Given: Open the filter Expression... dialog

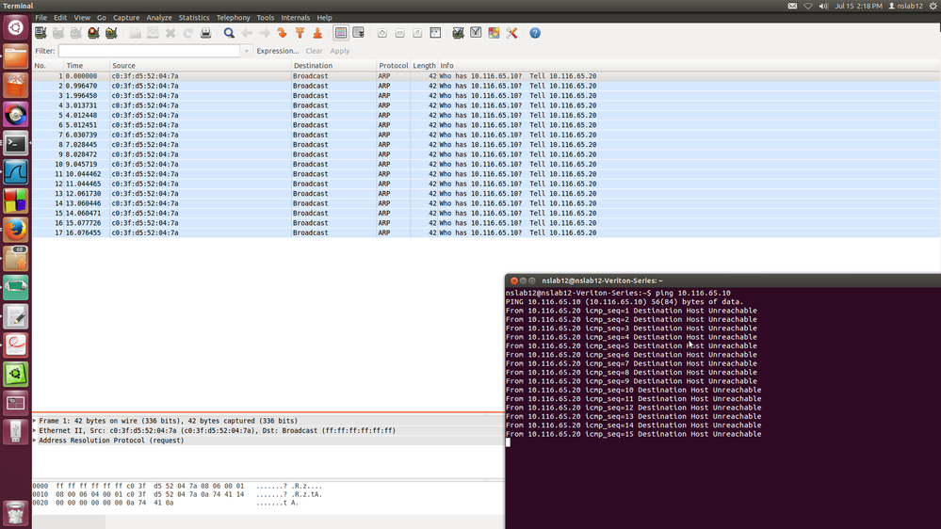Looking at the screenshot, I should [277, 51].
